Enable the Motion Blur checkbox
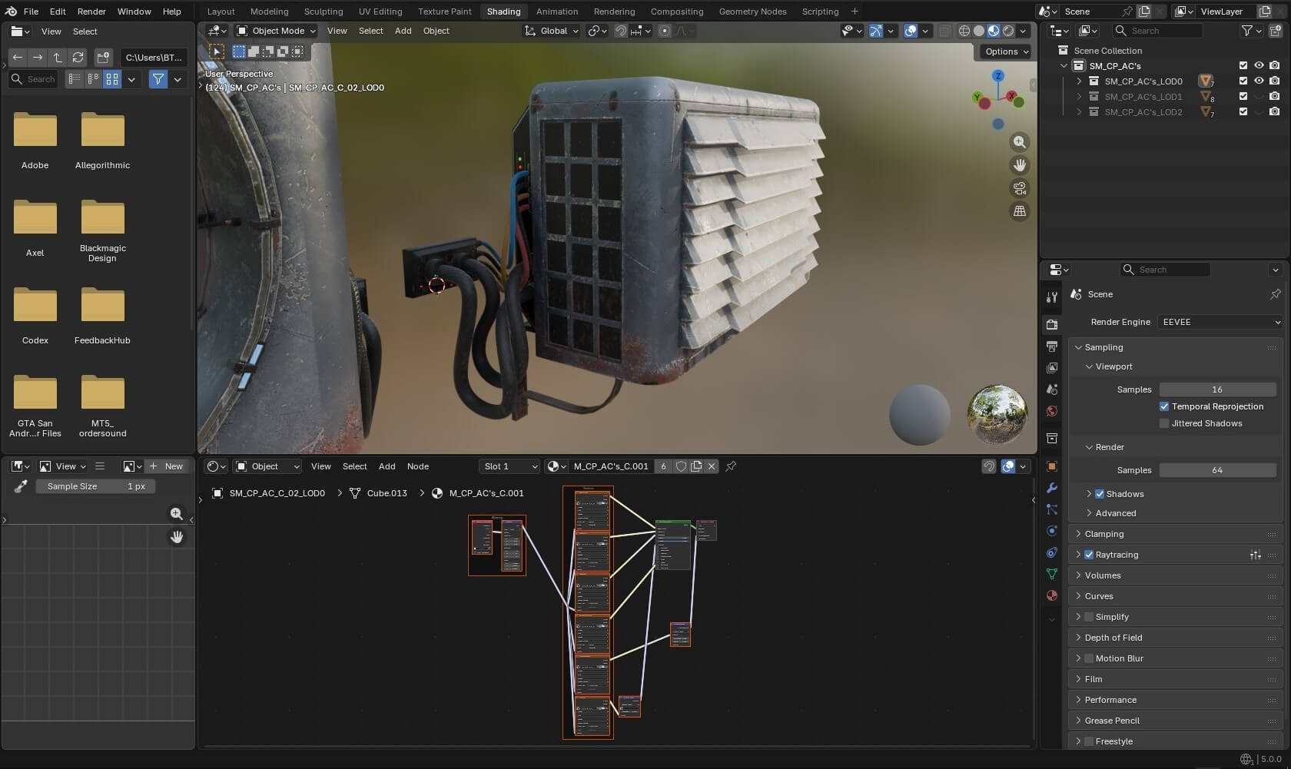This screenshot has width=1291, height=769. coord(1089,658)
